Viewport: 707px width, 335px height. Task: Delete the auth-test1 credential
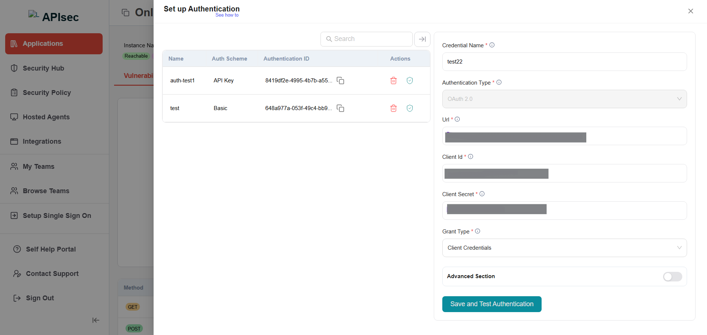[x=393, y=81]
